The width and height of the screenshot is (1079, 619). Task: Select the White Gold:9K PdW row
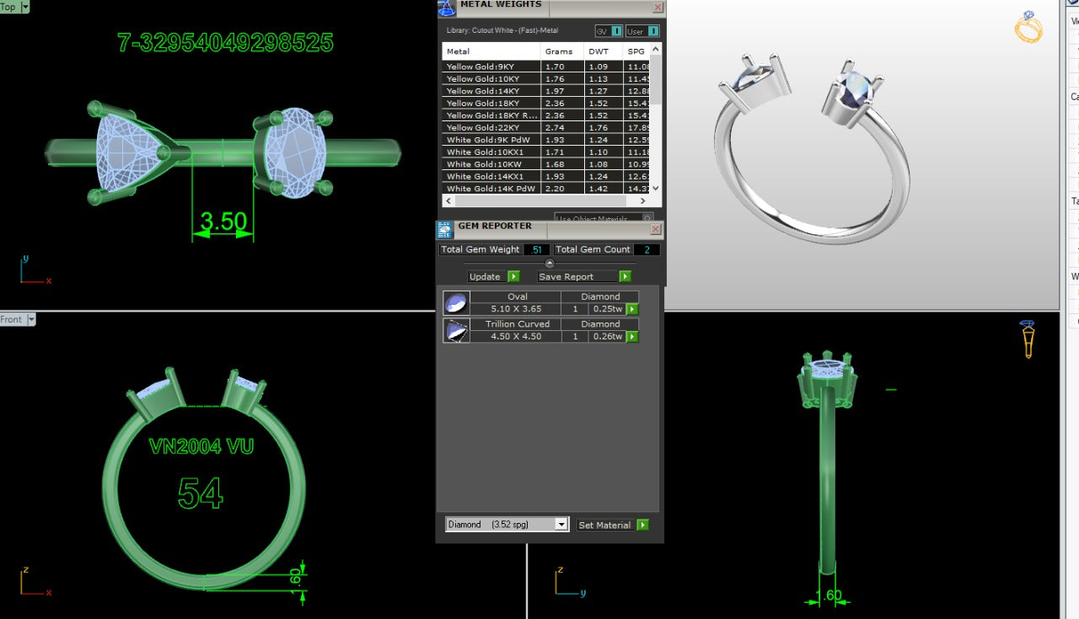tap(545, 140)
